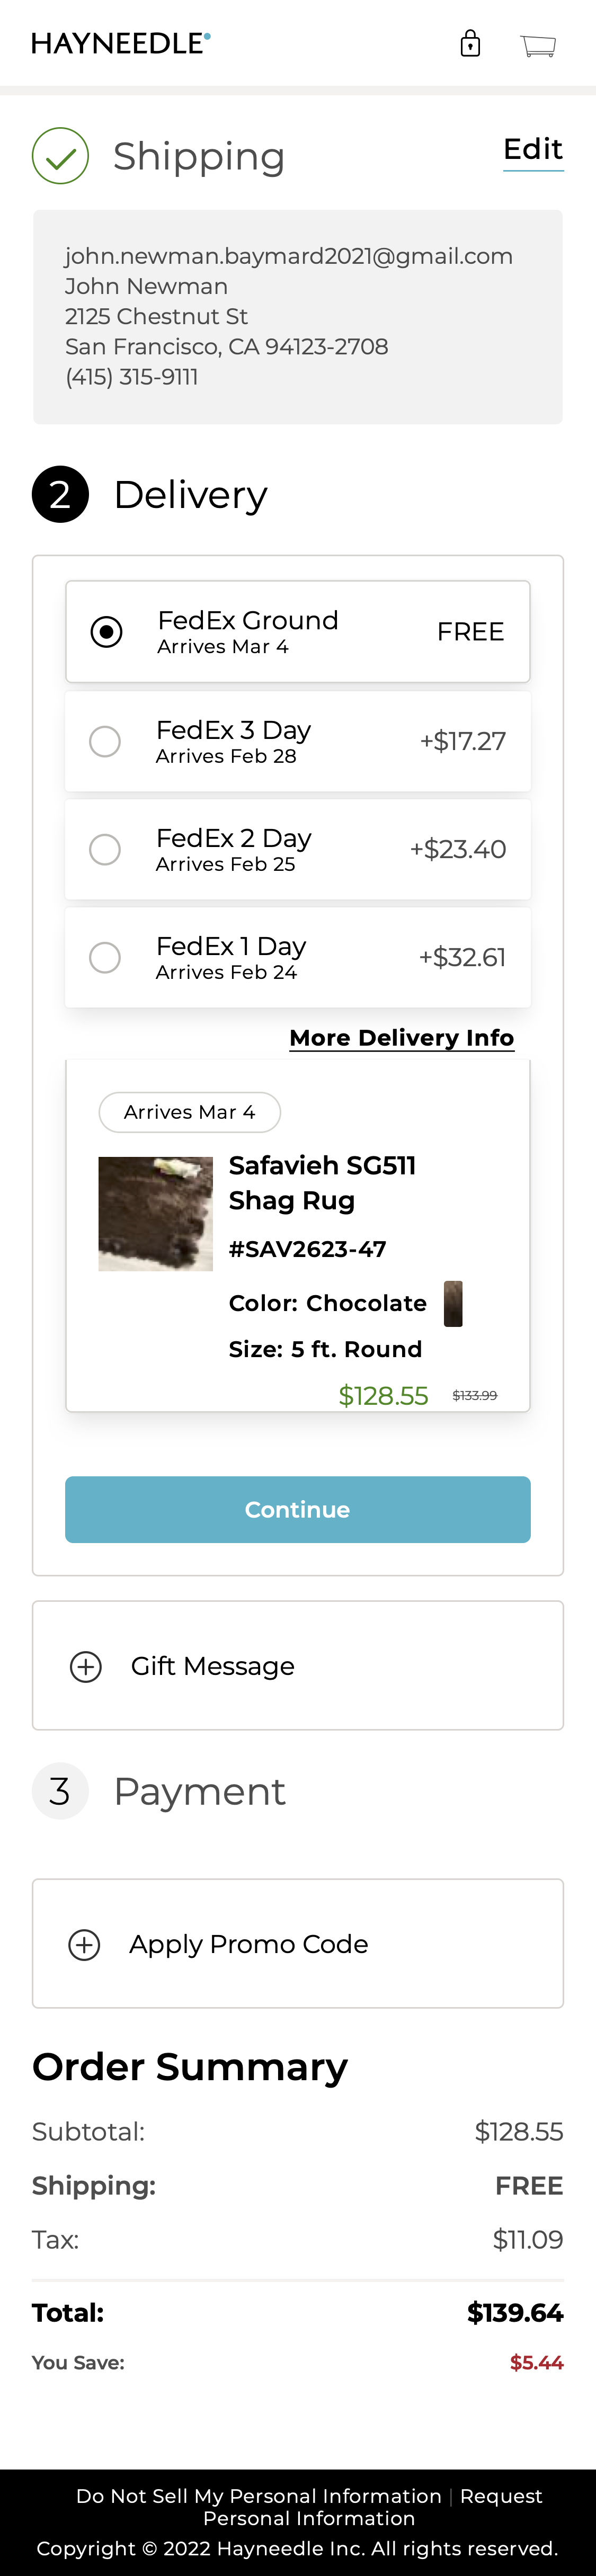Expand the Gift Message section

pos(213,1665)
